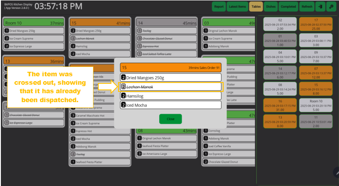Image resolution: width=339 pixels, height=186 pixels.
Task: Select table 17 tile in the side panel
Action: 316,25
